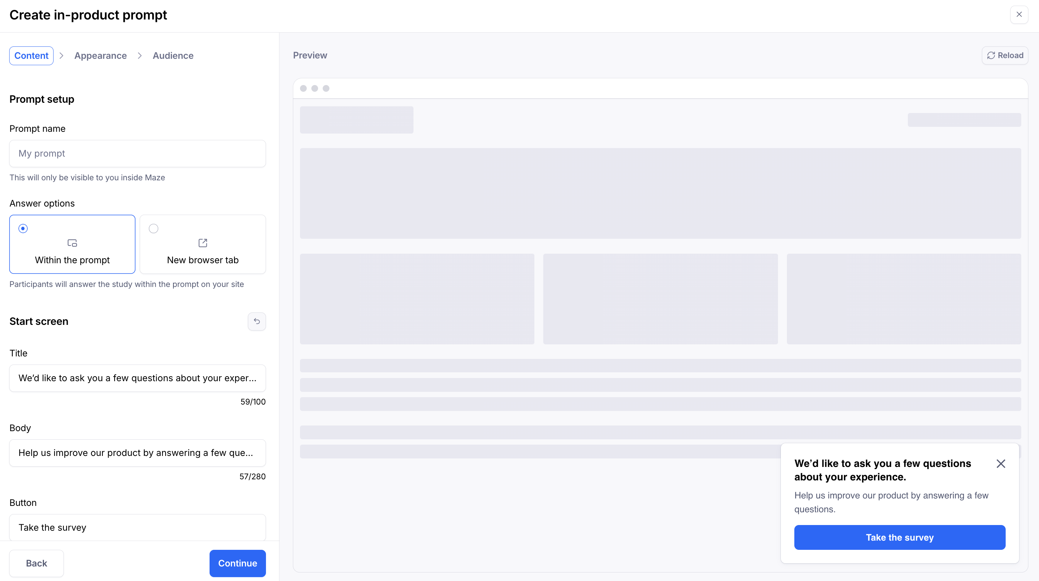
Task: Click the Continue button
Action: pos(238,563)
